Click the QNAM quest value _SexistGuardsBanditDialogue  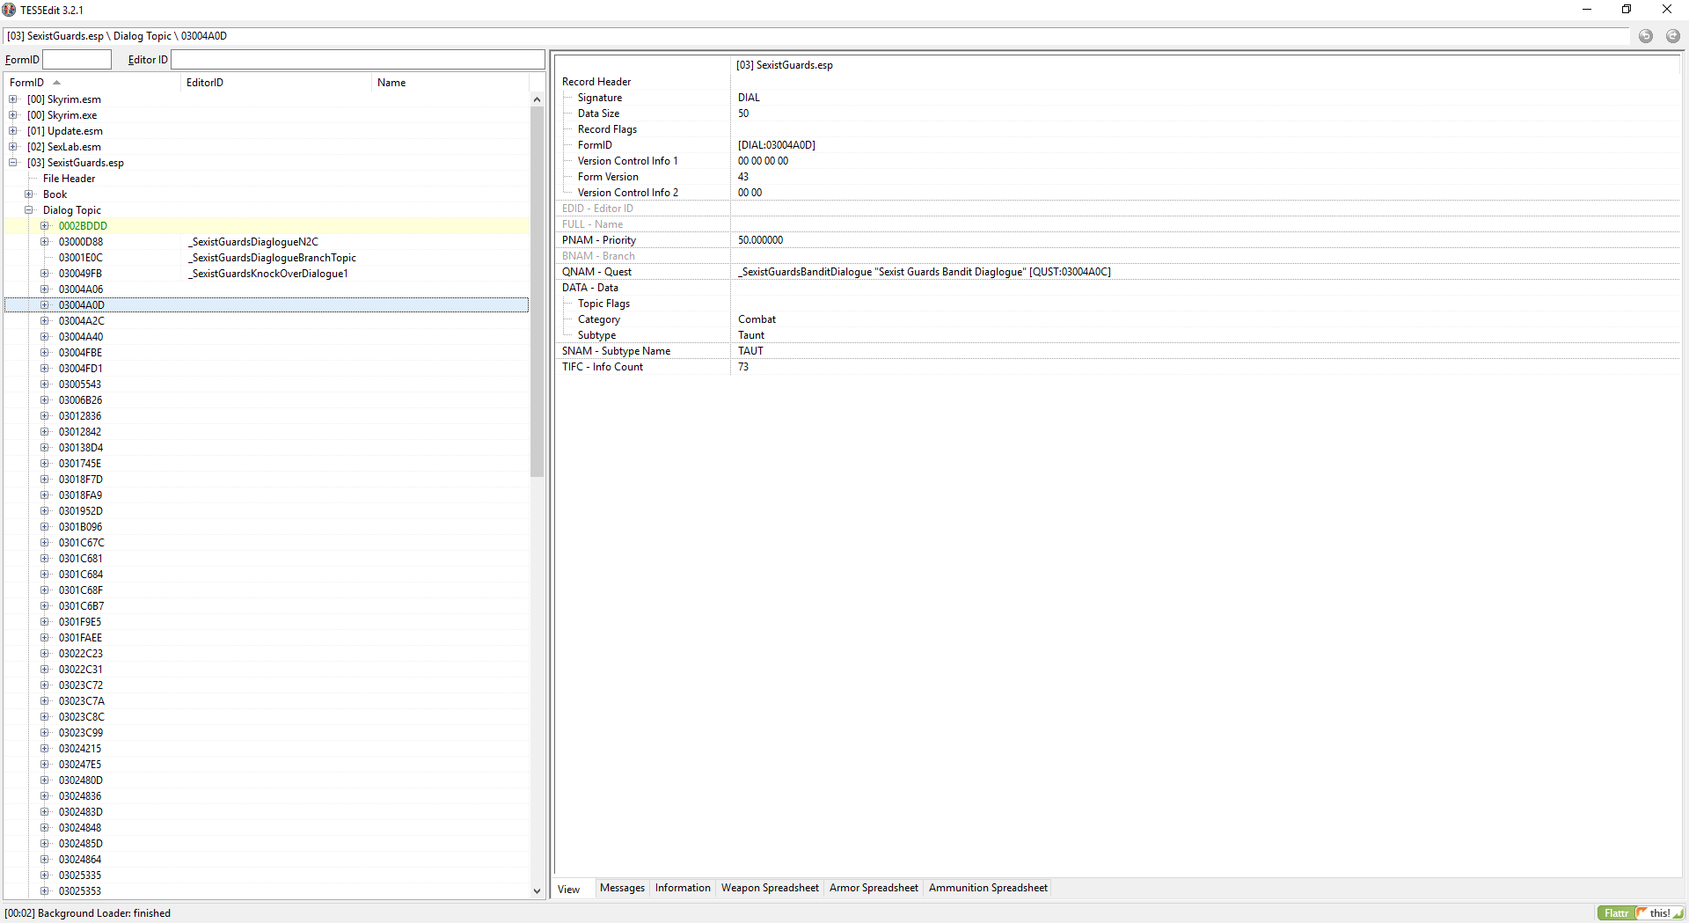click(x=924, y=272)
